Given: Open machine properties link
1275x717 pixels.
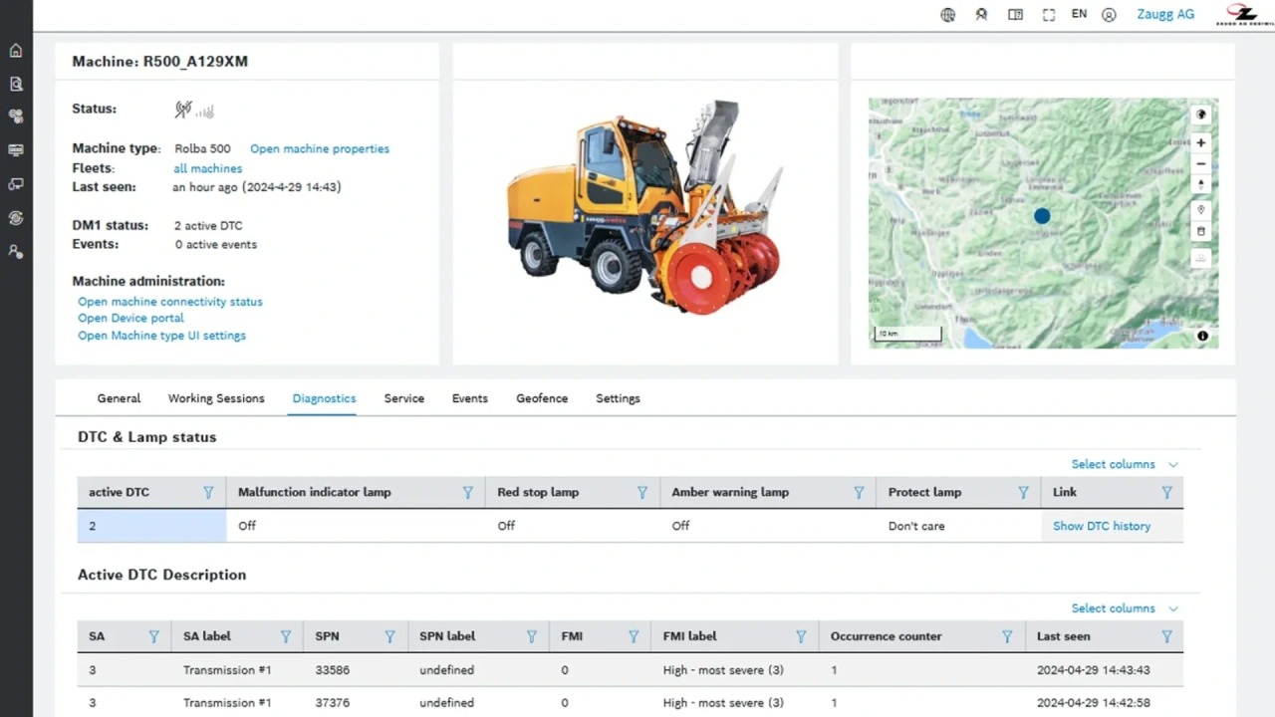Looking at the screenshot, I should (x=320, y=149).
